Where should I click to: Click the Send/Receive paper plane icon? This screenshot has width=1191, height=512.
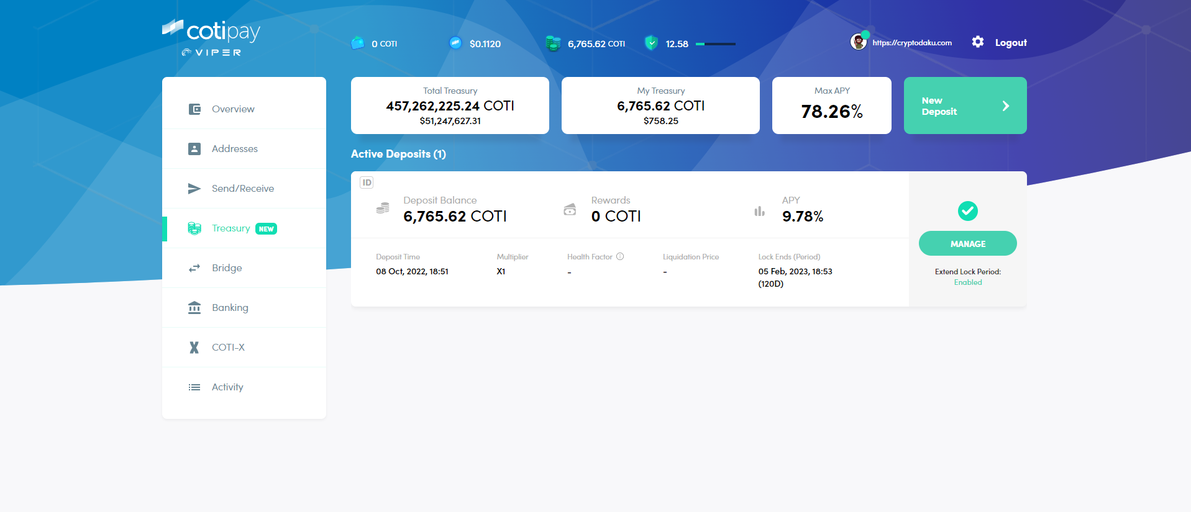(x=194, y=189)
